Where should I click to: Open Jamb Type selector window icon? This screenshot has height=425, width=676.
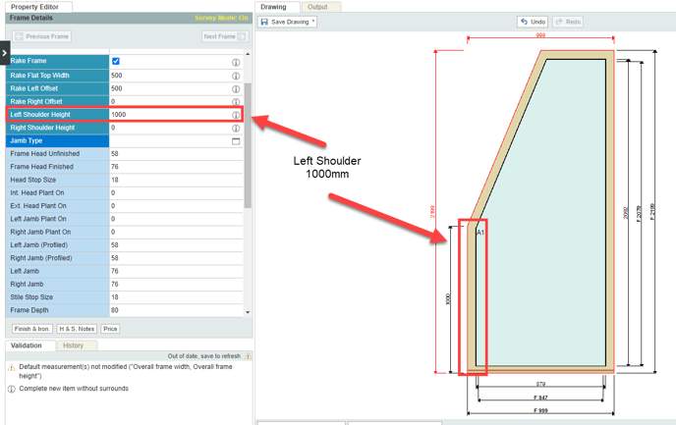[x=236, y=141]
